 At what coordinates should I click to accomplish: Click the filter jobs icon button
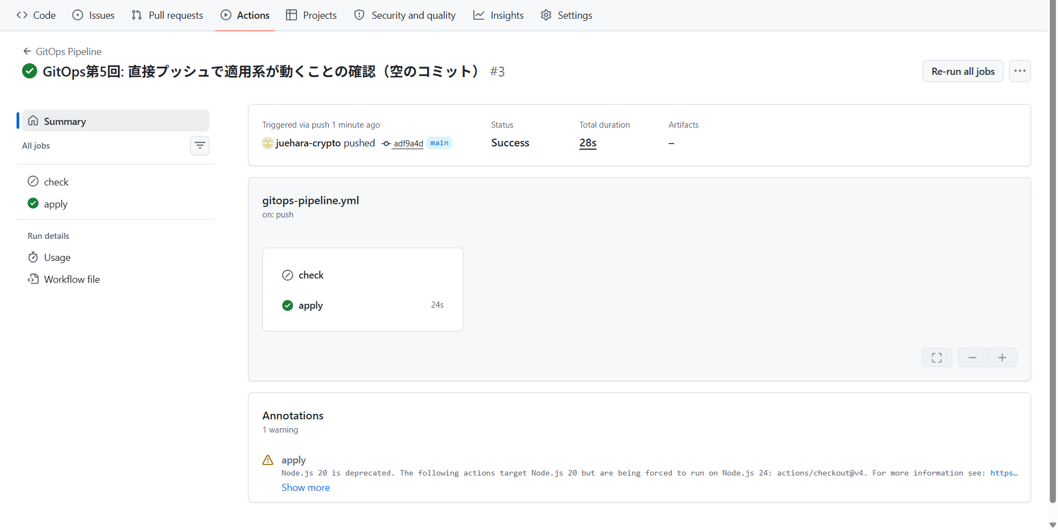tap(199, 145)
